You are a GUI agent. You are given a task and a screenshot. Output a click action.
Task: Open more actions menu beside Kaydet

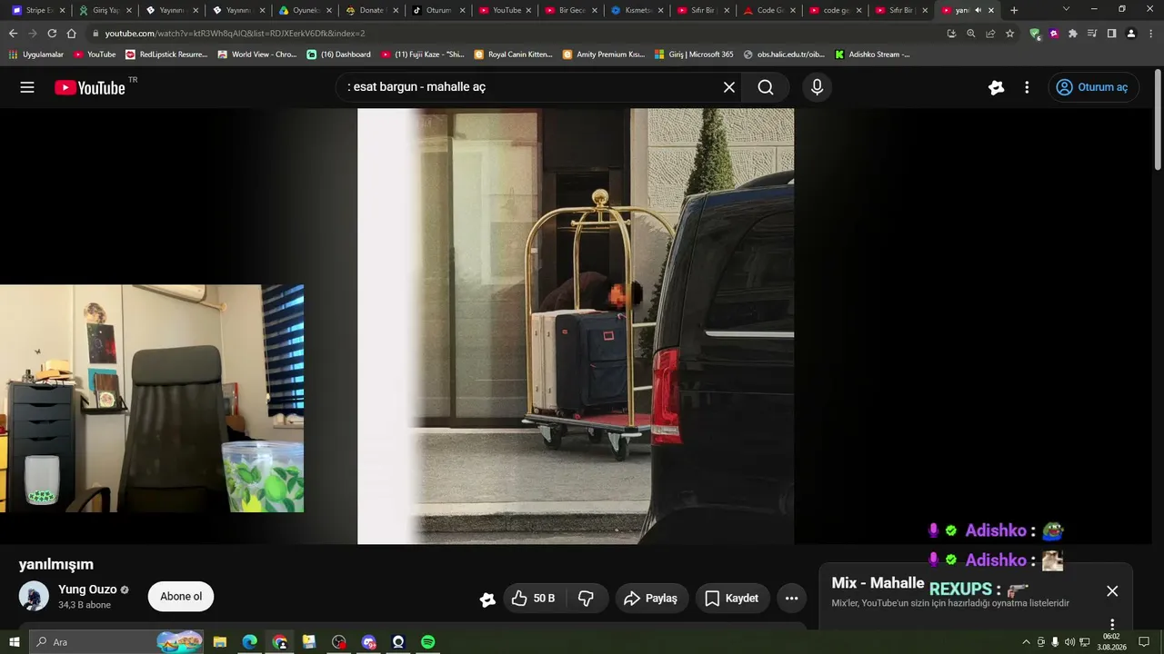tap(791, 598)
